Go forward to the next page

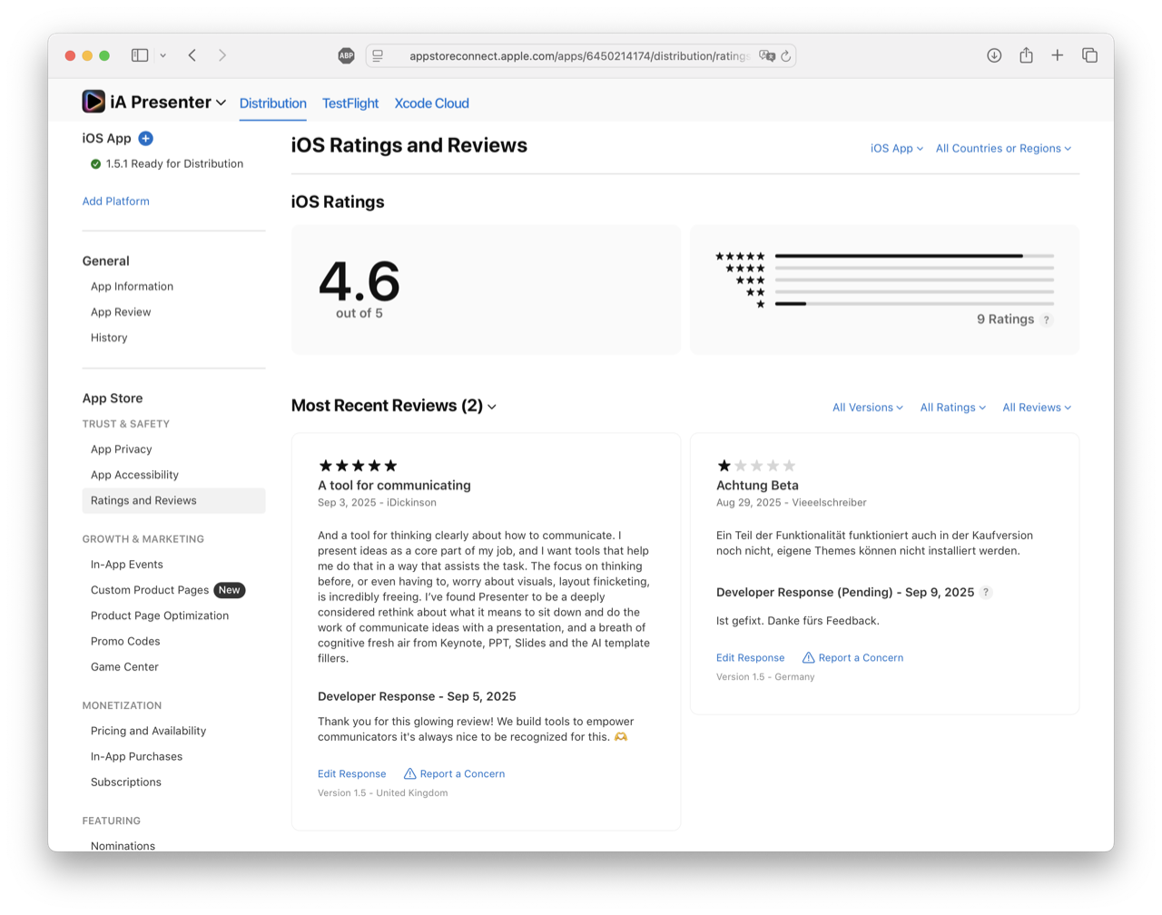tap(222, 55)
